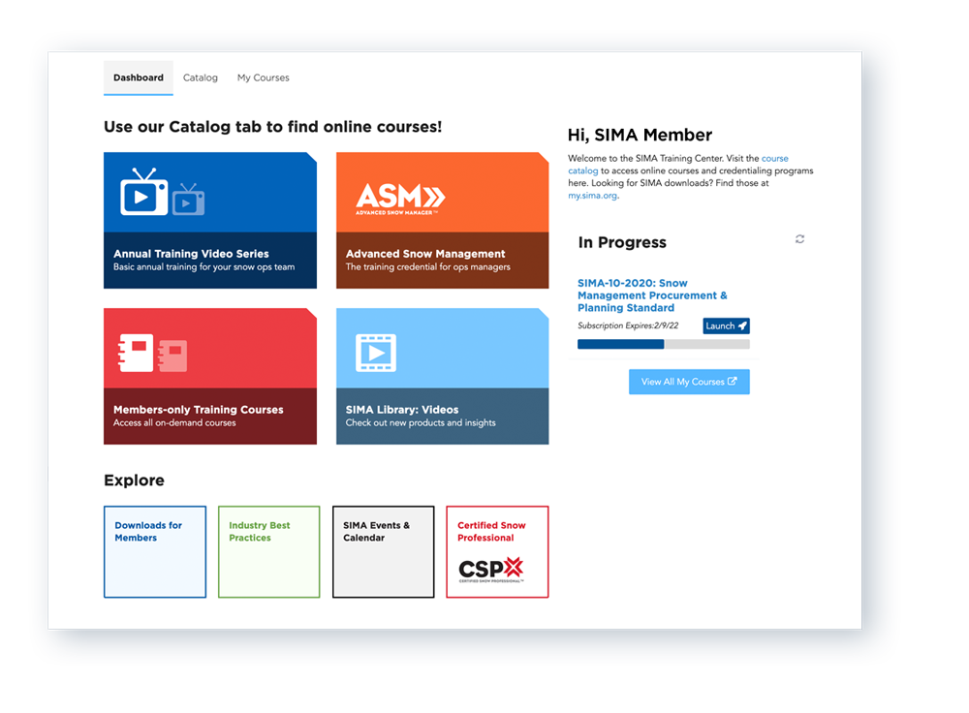Follow the my.sima.org link
The width and height of the screenshot is (969, 713).
coord(593,196)
